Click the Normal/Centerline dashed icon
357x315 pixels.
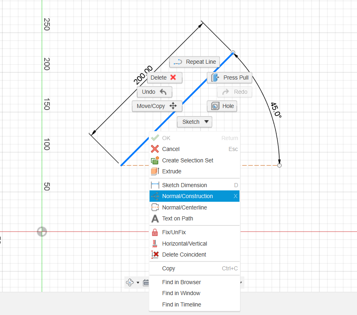pyautogui.click(x=155, y=207)
